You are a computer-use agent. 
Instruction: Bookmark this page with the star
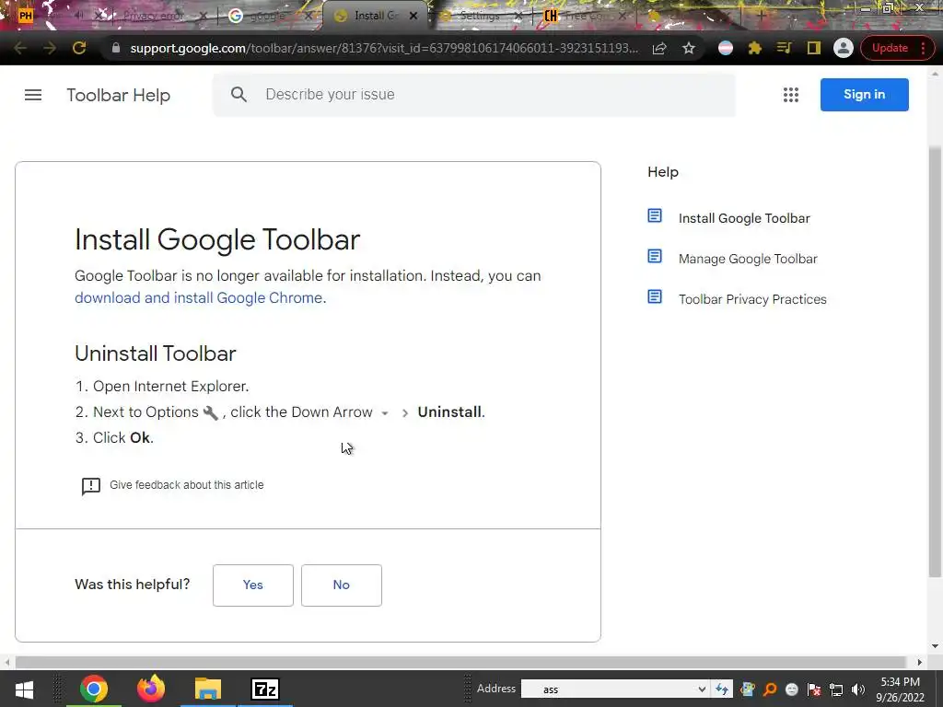[689, 48]
